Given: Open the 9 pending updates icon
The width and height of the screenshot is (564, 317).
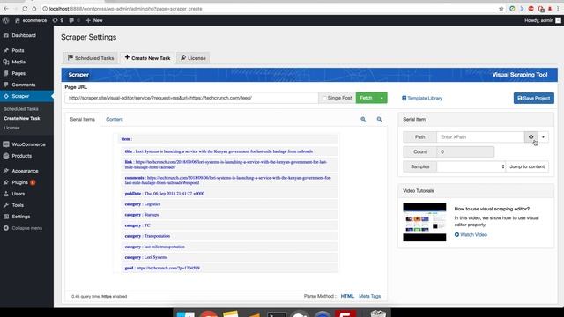Looking at the screenshot, I should (x=58, y=20).
